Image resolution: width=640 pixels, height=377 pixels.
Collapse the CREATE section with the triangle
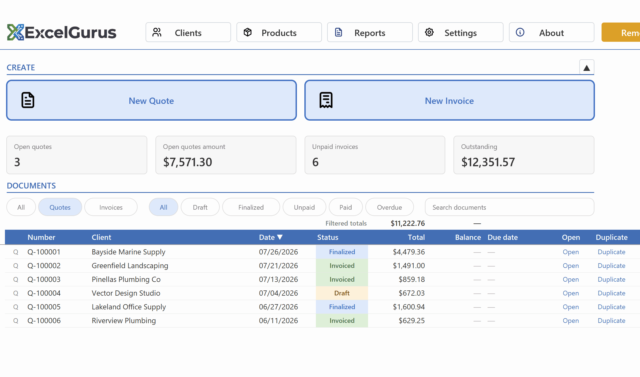point(587,67)
